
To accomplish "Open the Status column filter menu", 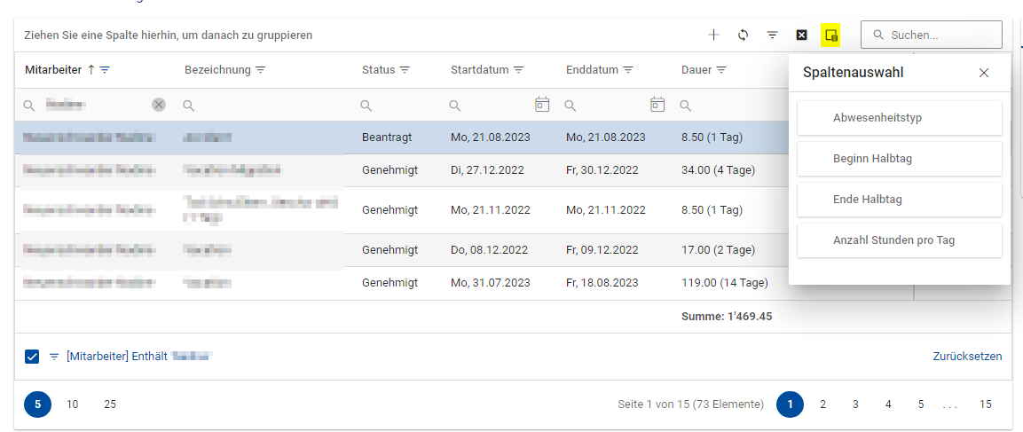I will click(405, 70).
